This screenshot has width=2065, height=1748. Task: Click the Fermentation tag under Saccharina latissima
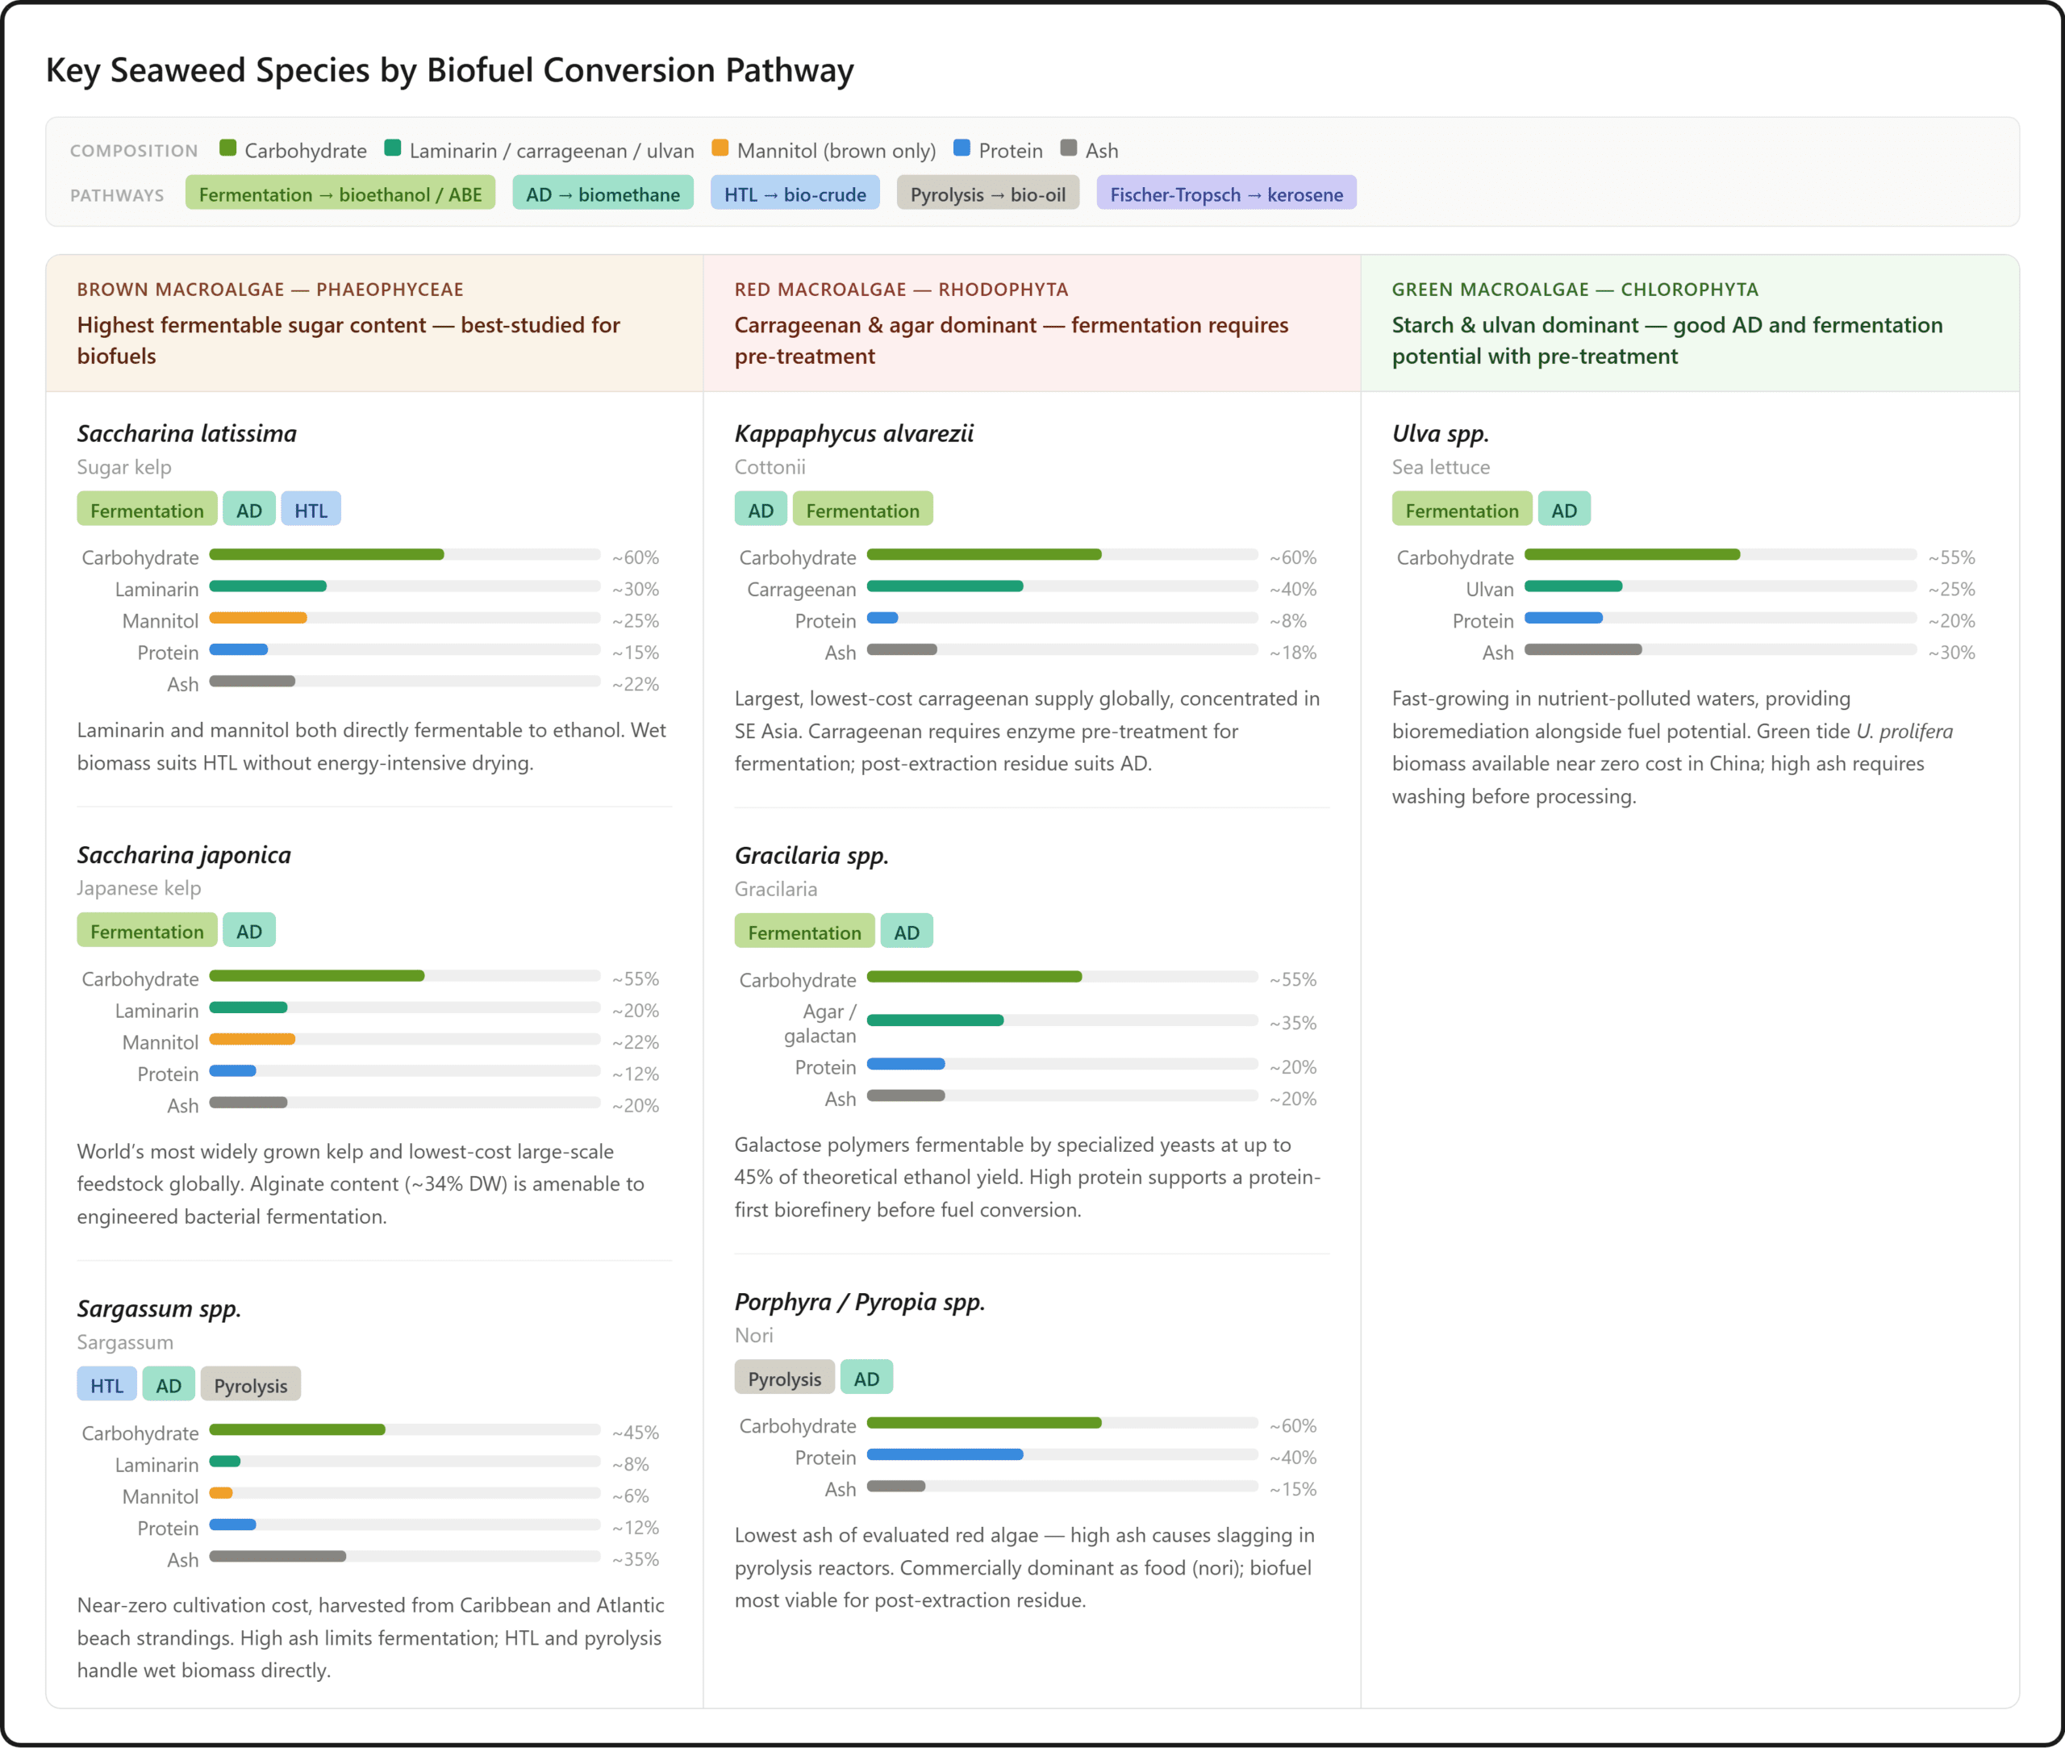(x=147, y=509)
